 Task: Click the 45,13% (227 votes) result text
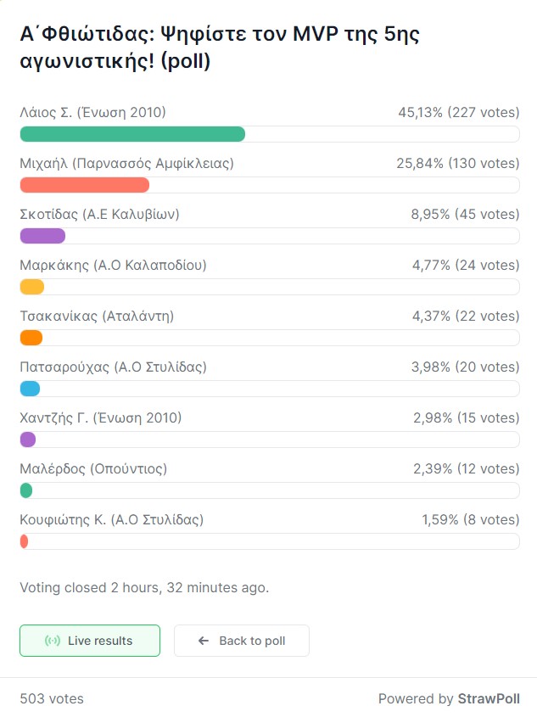[459, 113]
